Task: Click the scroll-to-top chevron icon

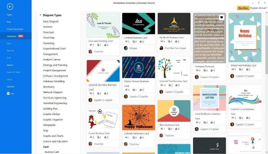Action: [259, 140]
